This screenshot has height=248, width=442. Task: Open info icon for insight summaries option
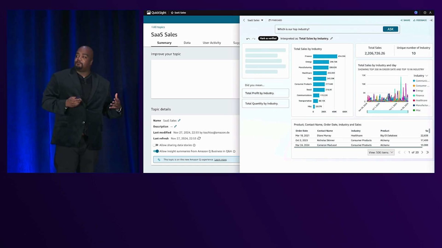tap(234, 151)
